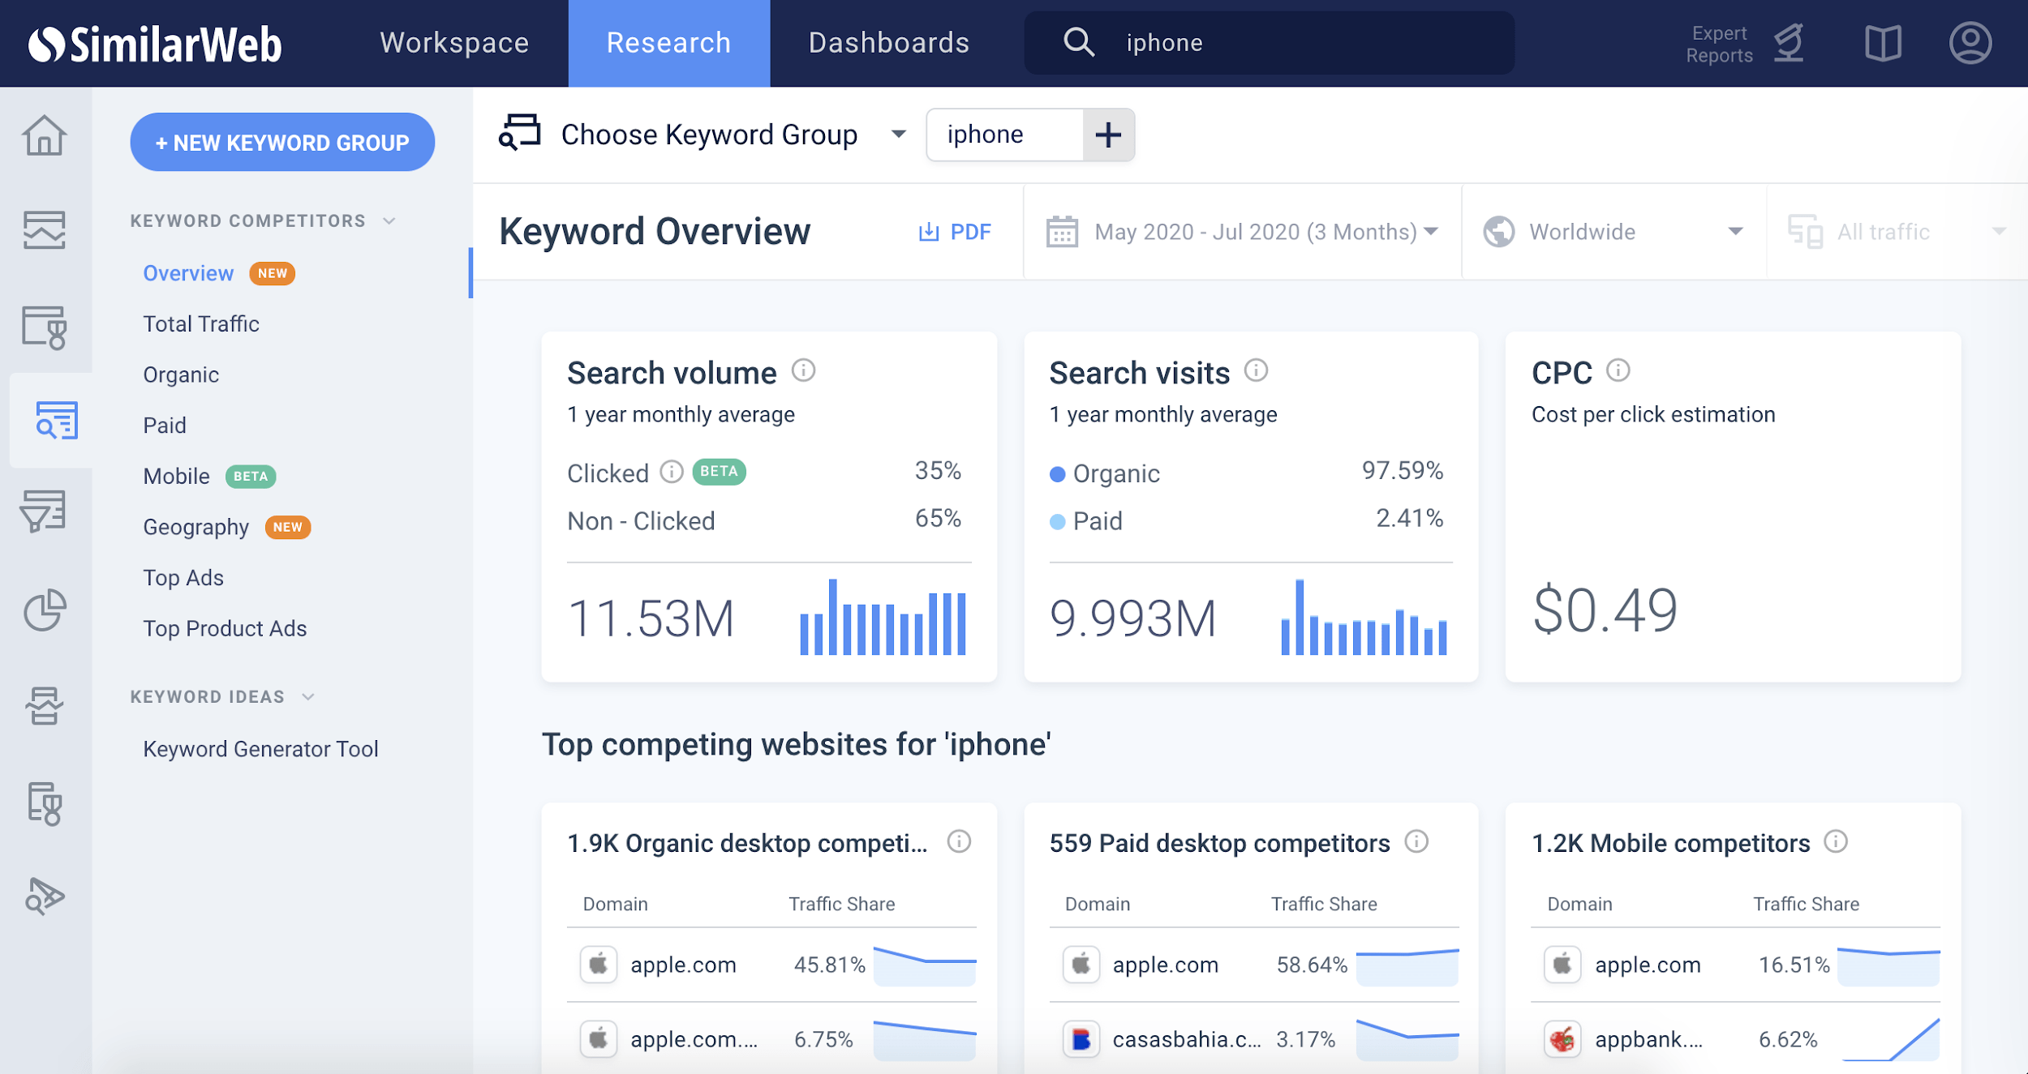Click the $0.49 CPC value

[1605, 610]
